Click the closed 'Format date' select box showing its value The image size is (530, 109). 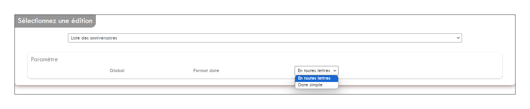tap(316, 71)
